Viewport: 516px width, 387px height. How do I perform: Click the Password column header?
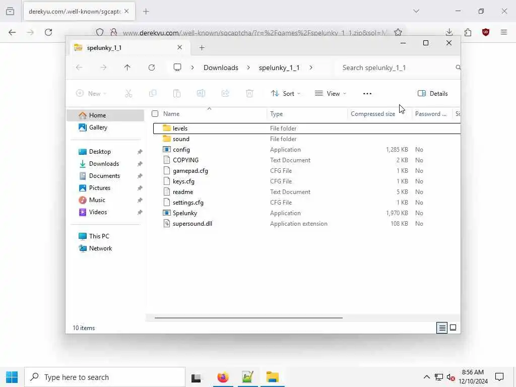pyautogui.click(x=431, y=114)
